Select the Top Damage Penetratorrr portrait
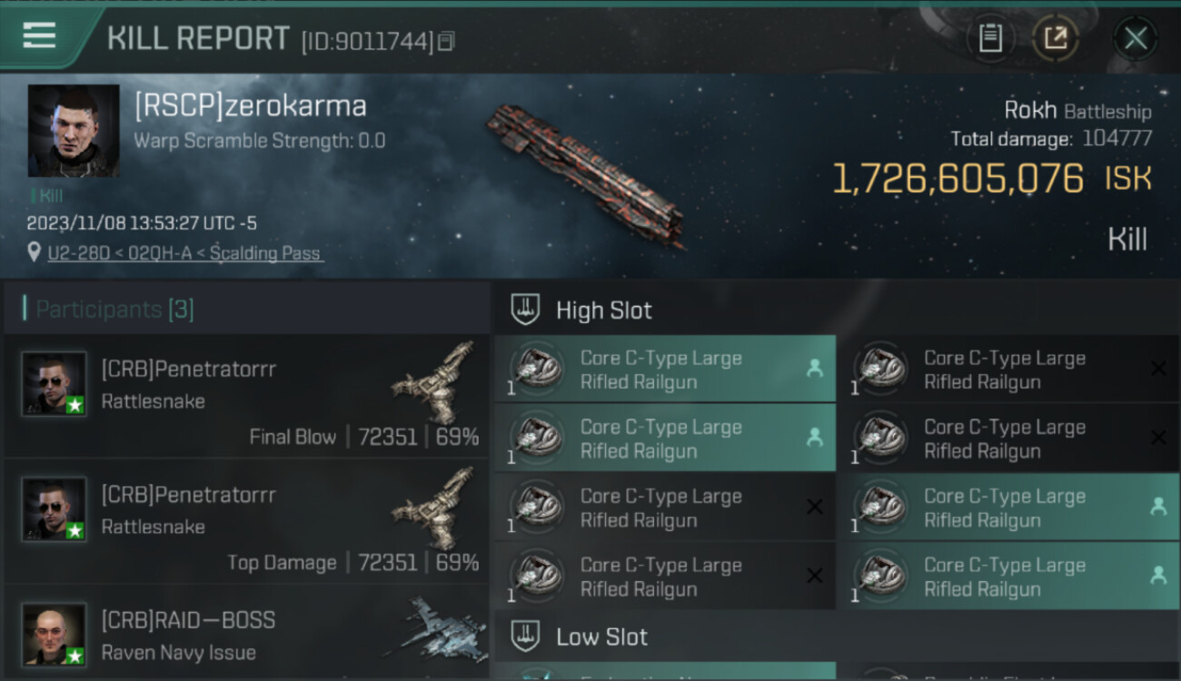The height and width of the screenshot is (681, 1181). [55, 509]
